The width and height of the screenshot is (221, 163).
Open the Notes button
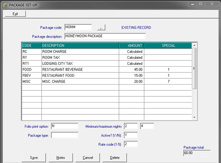(61, 158)
